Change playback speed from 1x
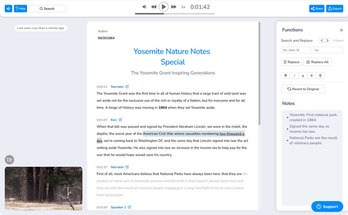Viewport: 348px width, 215px height. (x=183, y=7)
